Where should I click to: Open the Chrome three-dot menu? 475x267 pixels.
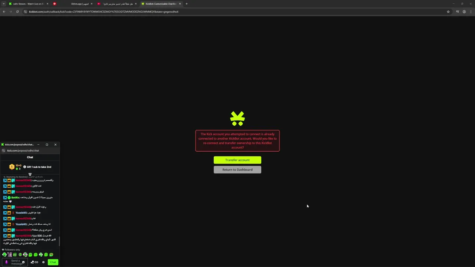click(471, 11)
